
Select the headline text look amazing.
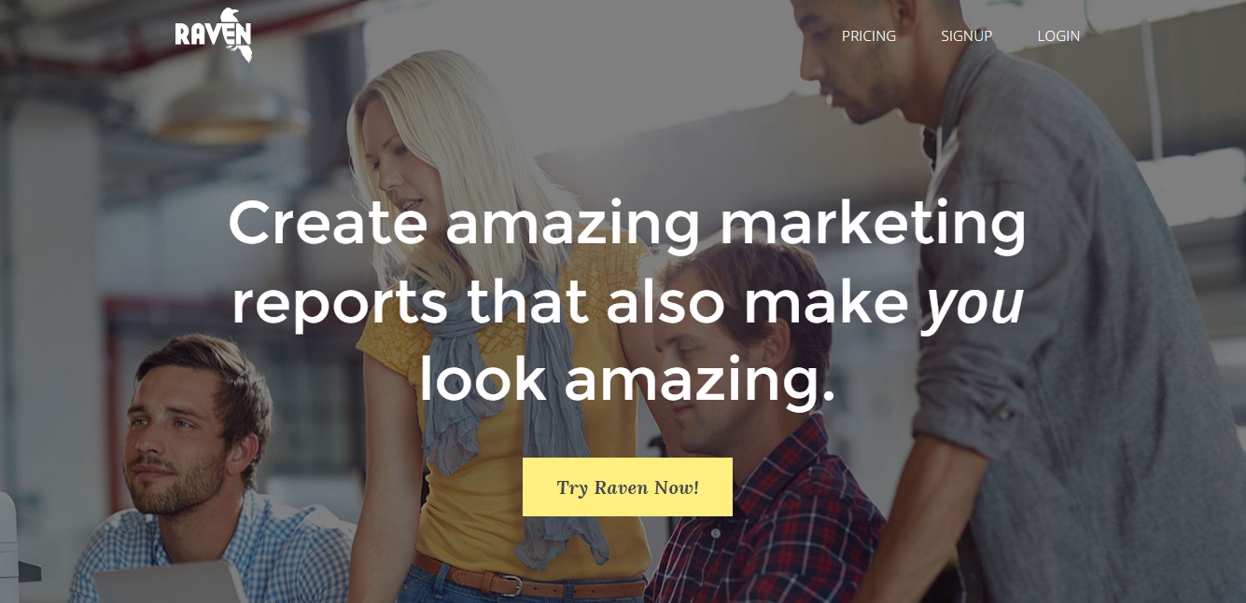pyautogui.click(x=627, y=382)
